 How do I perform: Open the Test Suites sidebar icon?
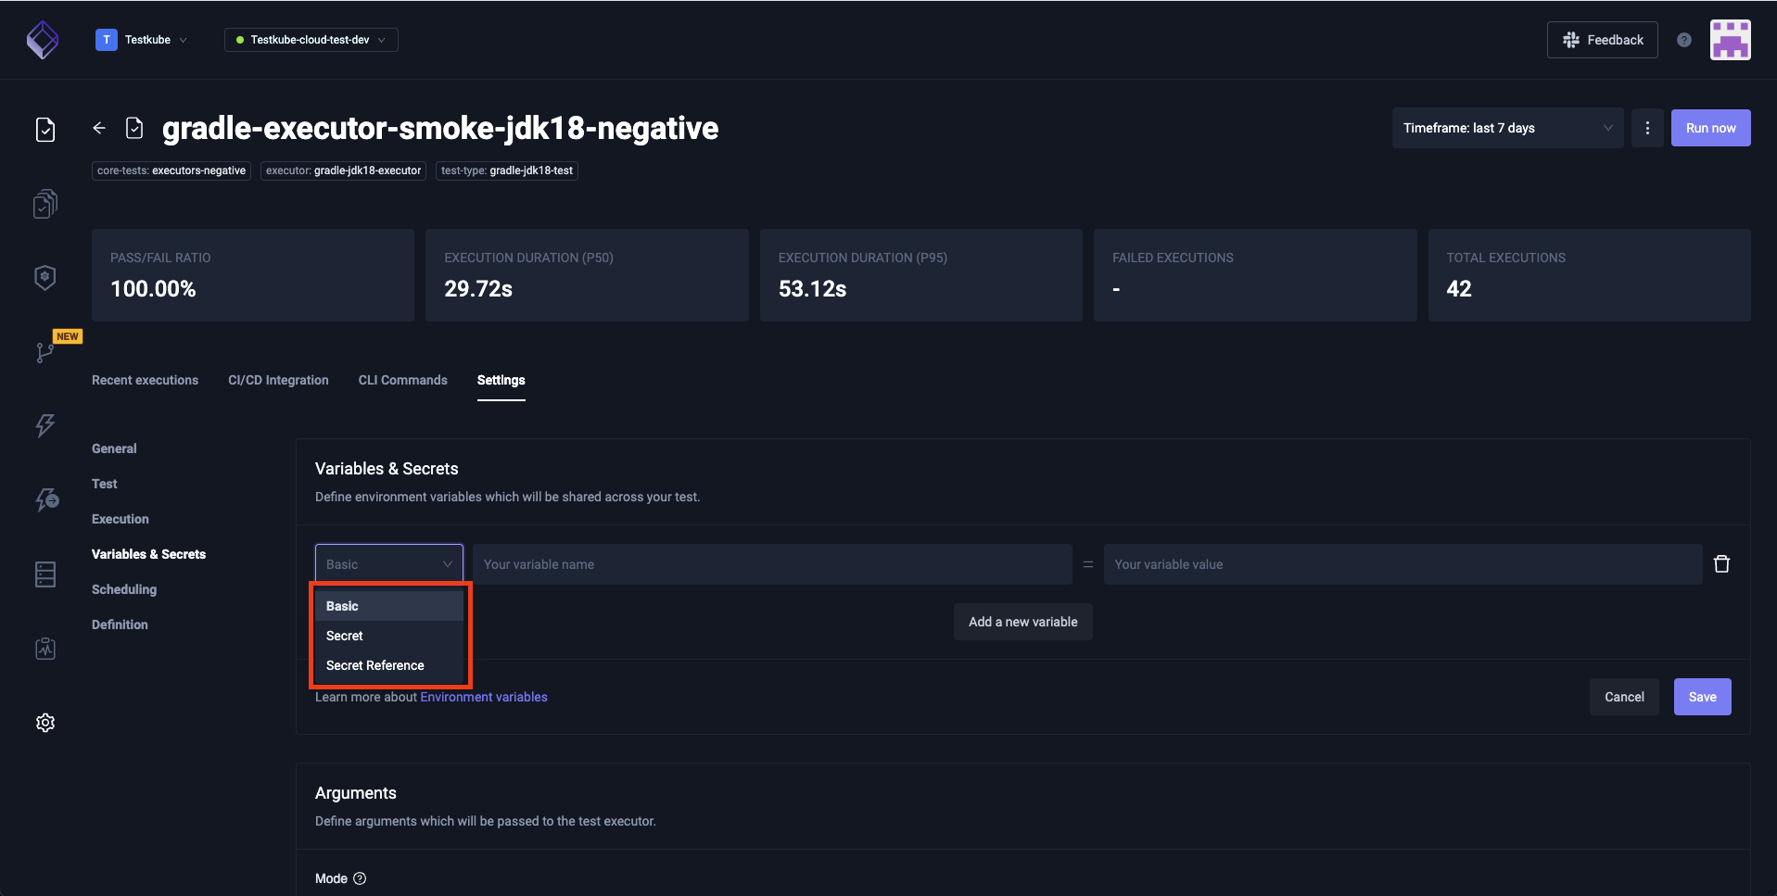[x=45, y=204]
